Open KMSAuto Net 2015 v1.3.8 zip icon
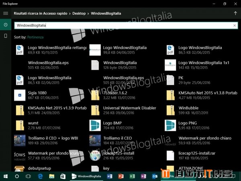Viewport: 241px width, 181px height. tap(170, 95)
